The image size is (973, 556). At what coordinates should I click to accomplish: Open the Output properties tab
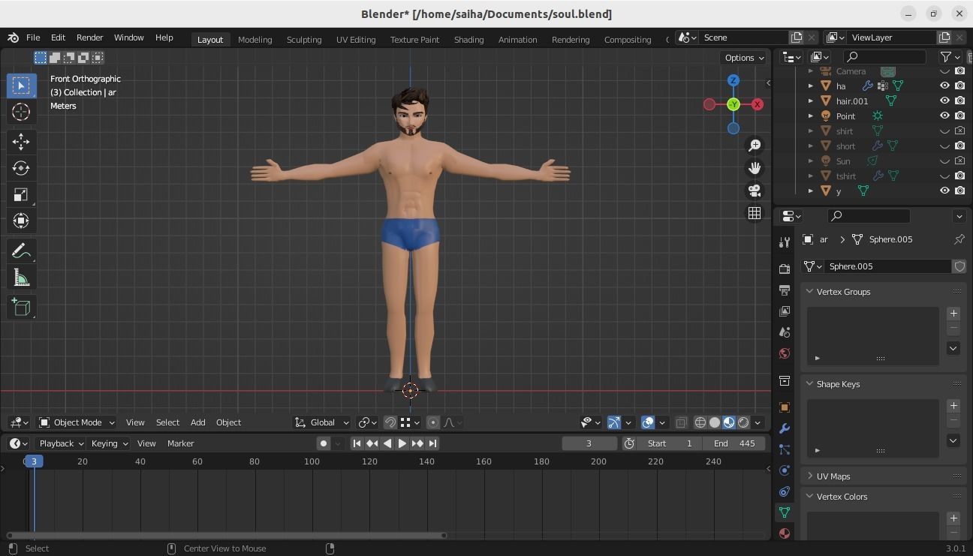pyautogui.click(x=785, y=290)
